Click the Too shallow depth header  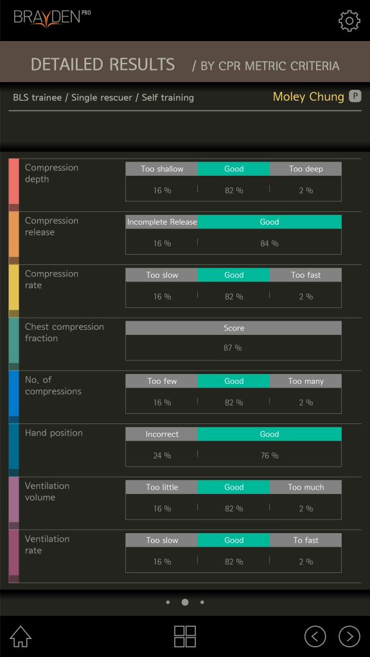[x=161, y=169]
